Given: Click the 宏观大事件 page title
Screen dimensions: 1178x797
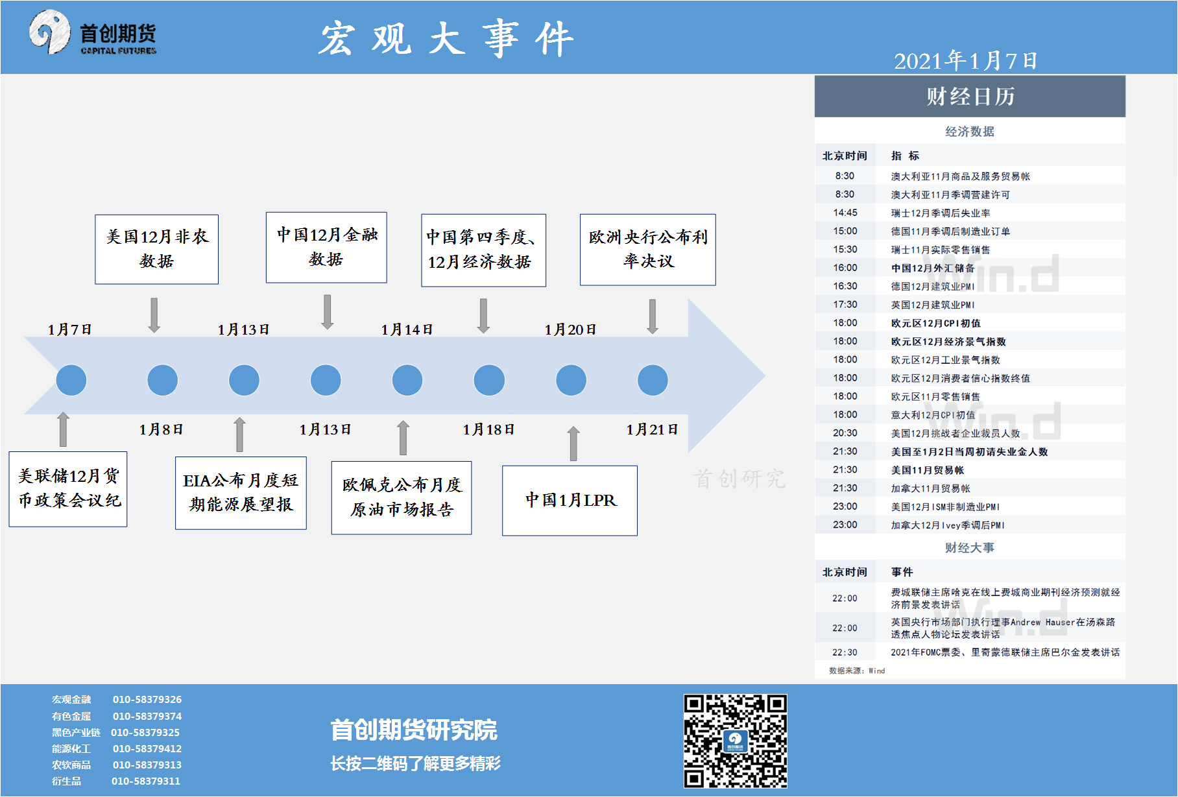Looking at the screenshot, I should [446, 38].
